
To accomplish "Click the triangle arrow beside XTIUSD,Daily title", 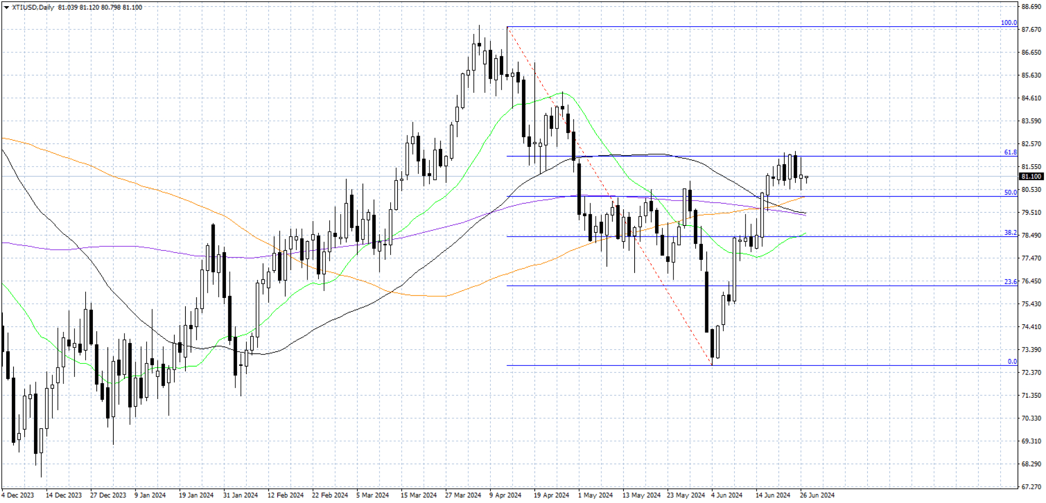I will pos(6,7).
